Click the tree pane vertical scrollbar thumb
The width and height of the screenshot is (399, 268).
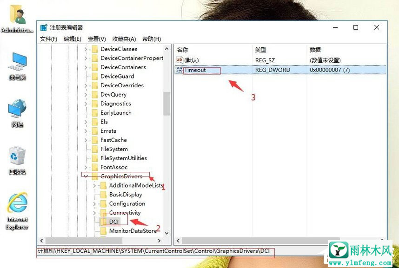click(x=166, y=104)
